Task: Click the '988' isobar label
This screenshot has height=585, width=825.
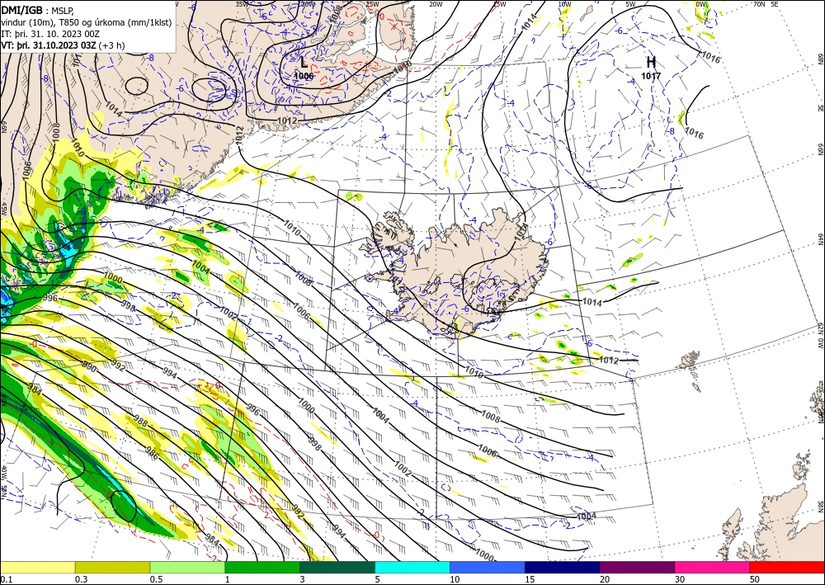Action: coord(140,421)
